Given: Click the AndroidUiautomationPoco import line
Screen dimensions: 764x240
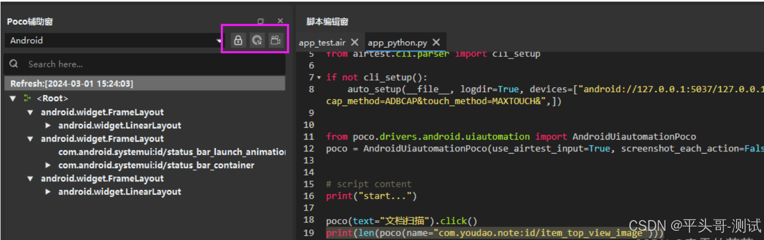Looking at the screenshot, I should pyautogui.click(x=511, y=136).
